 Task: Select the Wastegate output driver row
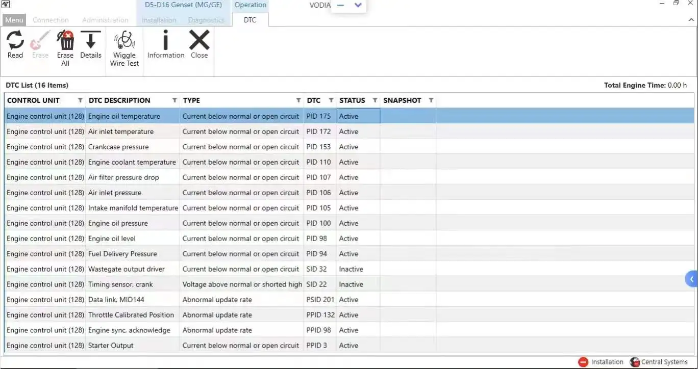[349, 269]
